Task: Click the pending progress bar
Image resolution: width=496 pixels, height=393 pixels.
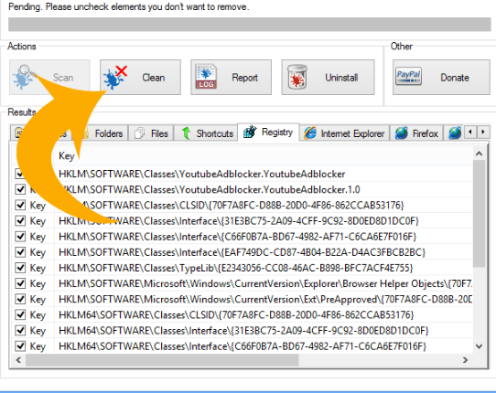Action: [x=250, y=25]
